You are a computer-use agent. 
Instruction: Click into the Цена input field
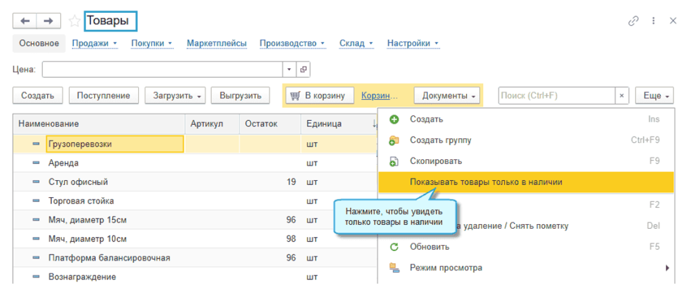coord(162,69)
